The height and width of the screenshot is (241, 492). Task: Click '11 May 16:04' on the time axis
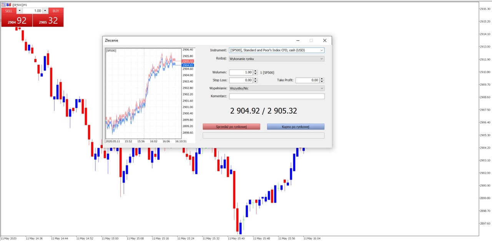tap(312, 238)
